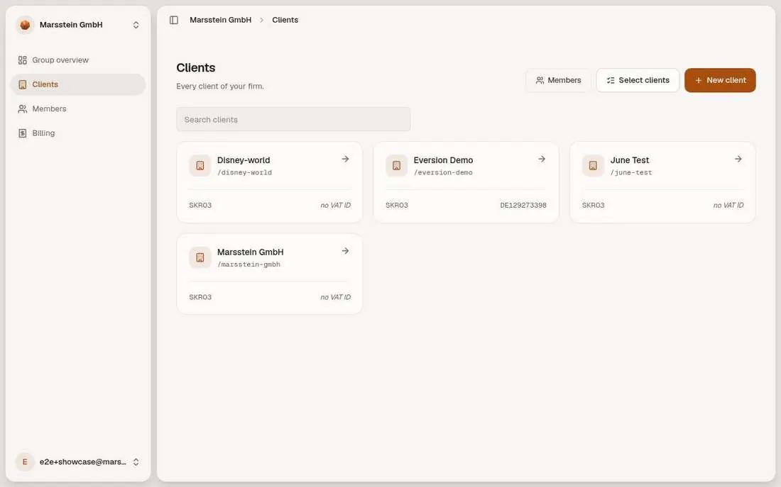Click the Billing receipt icon

(23, 133)
